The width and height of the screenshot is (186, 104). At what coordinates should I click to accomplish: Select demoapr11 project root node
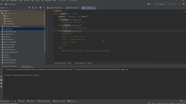tap(5, 11)
